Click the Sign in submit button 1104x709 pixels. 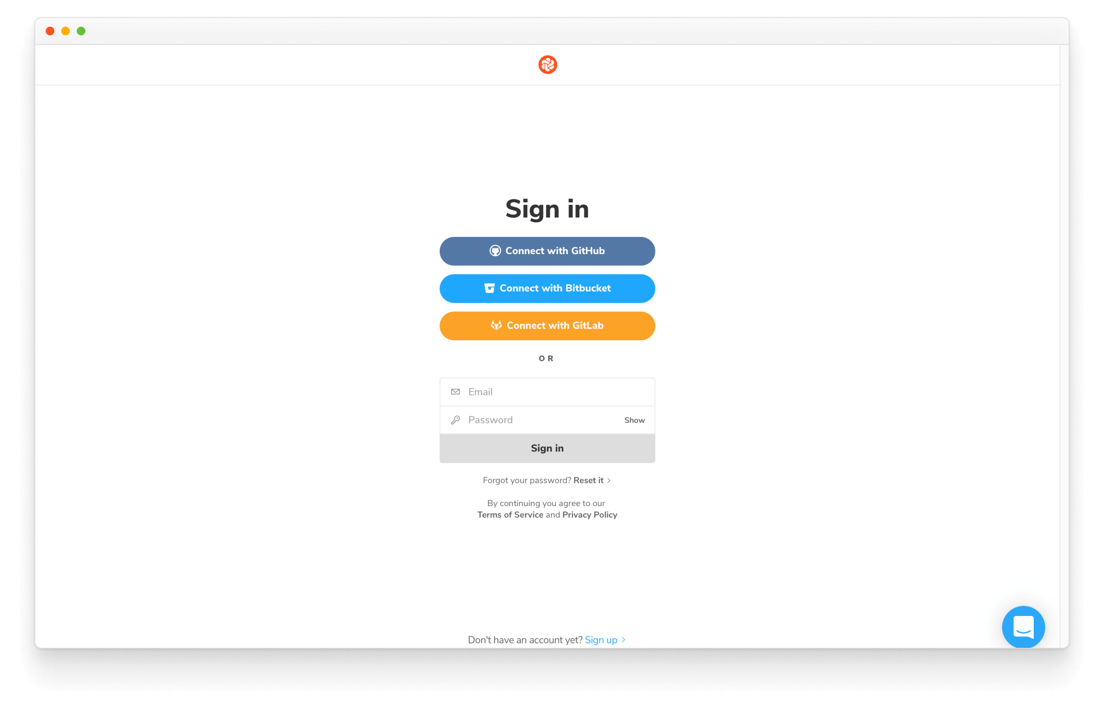[547, 448]
